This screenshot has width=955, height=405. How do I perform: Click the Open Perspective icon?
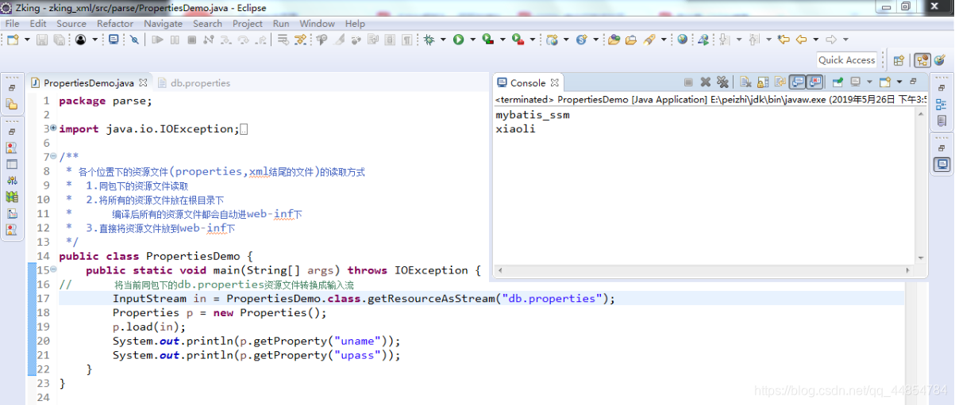tap(898, 59)
